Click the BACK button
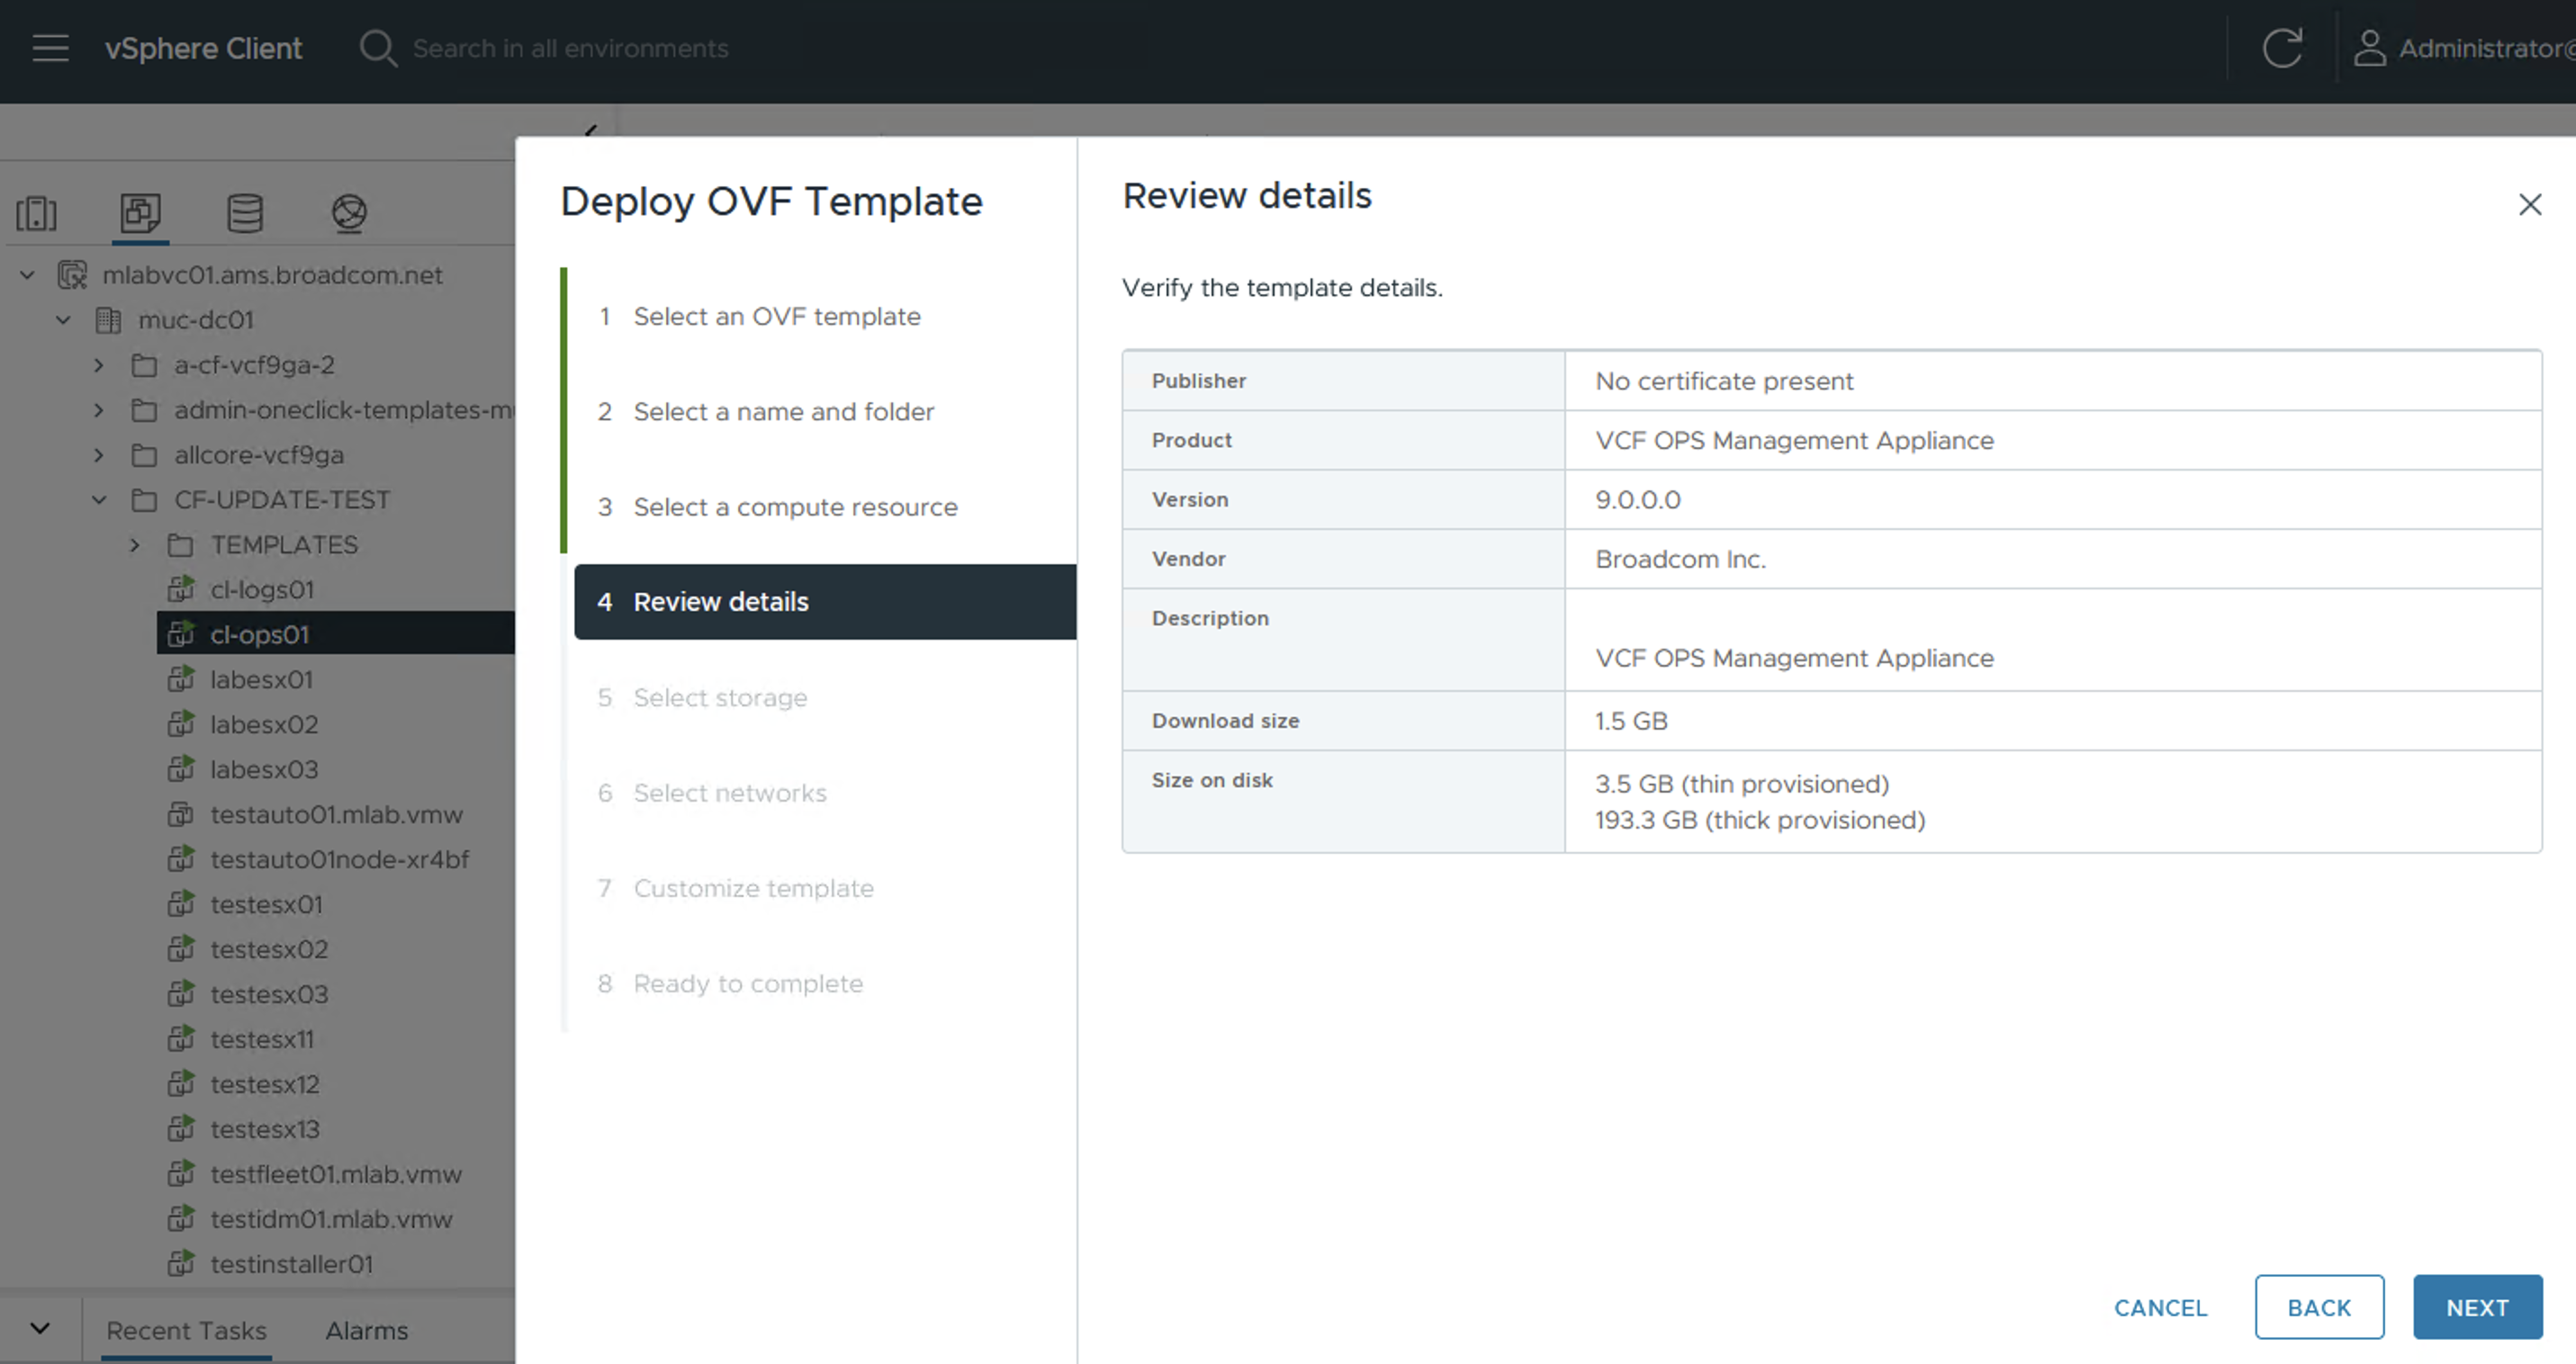Viewport: 2576px width, 1364px height. click(2319, 1307)
